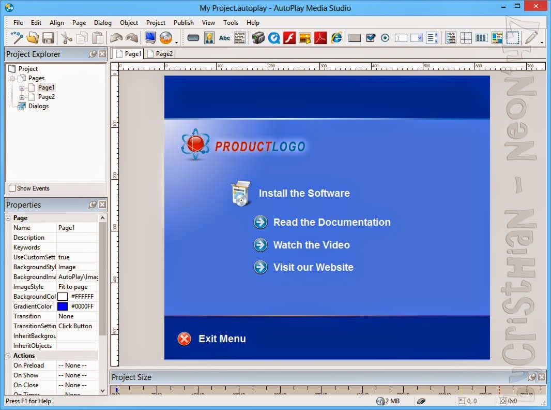The height and width of the screenshot is (410, 551).
Task: Insert a Progress bar object from the toolbar
Action: (481, 38)
